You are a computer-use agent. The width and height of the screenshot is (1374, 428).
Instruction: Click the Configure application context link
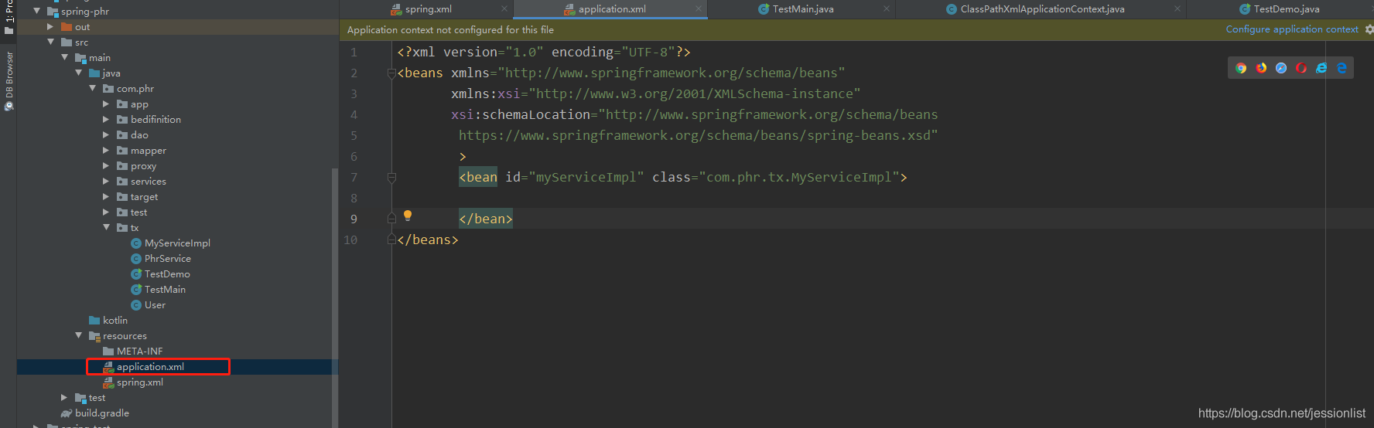click(1292, 29)
